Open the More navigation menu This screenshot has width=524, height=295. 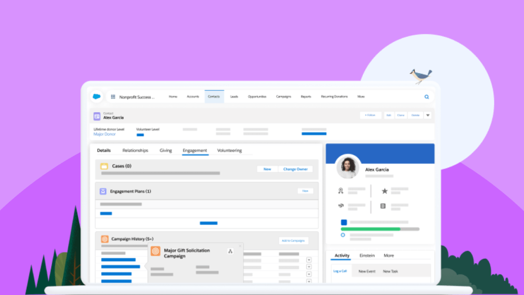(x=361, y=97)
